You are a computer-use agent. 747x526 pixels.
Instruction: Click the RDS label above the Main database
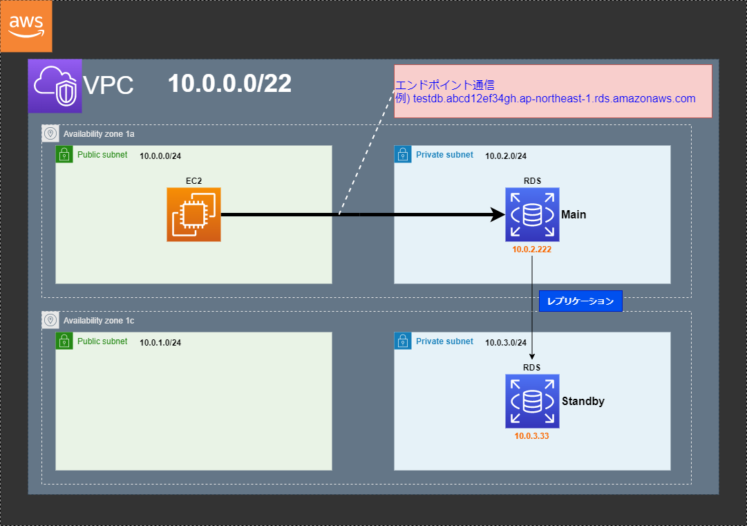pos(532,181)
